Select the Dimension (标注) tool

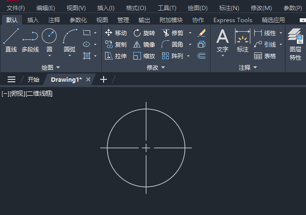point(243,40)
